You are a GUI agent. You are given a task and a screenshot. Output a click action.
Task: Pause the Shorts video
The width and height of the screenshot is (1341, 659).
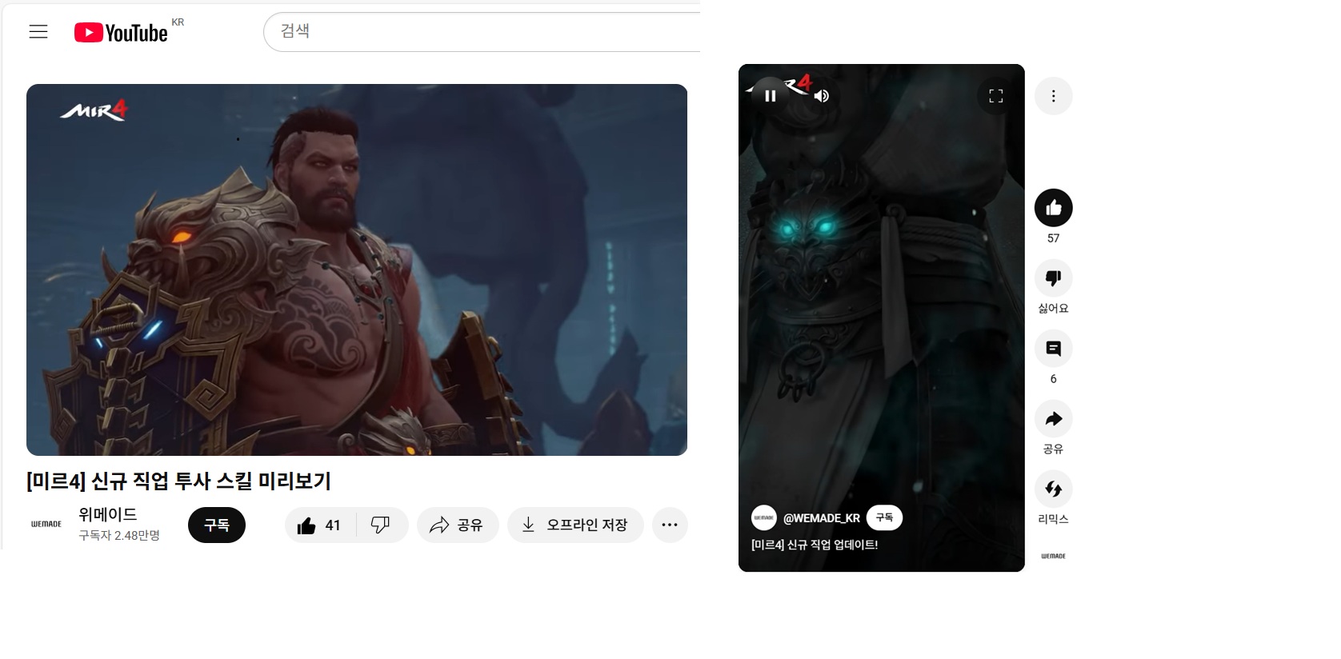[x=770, y=96]
